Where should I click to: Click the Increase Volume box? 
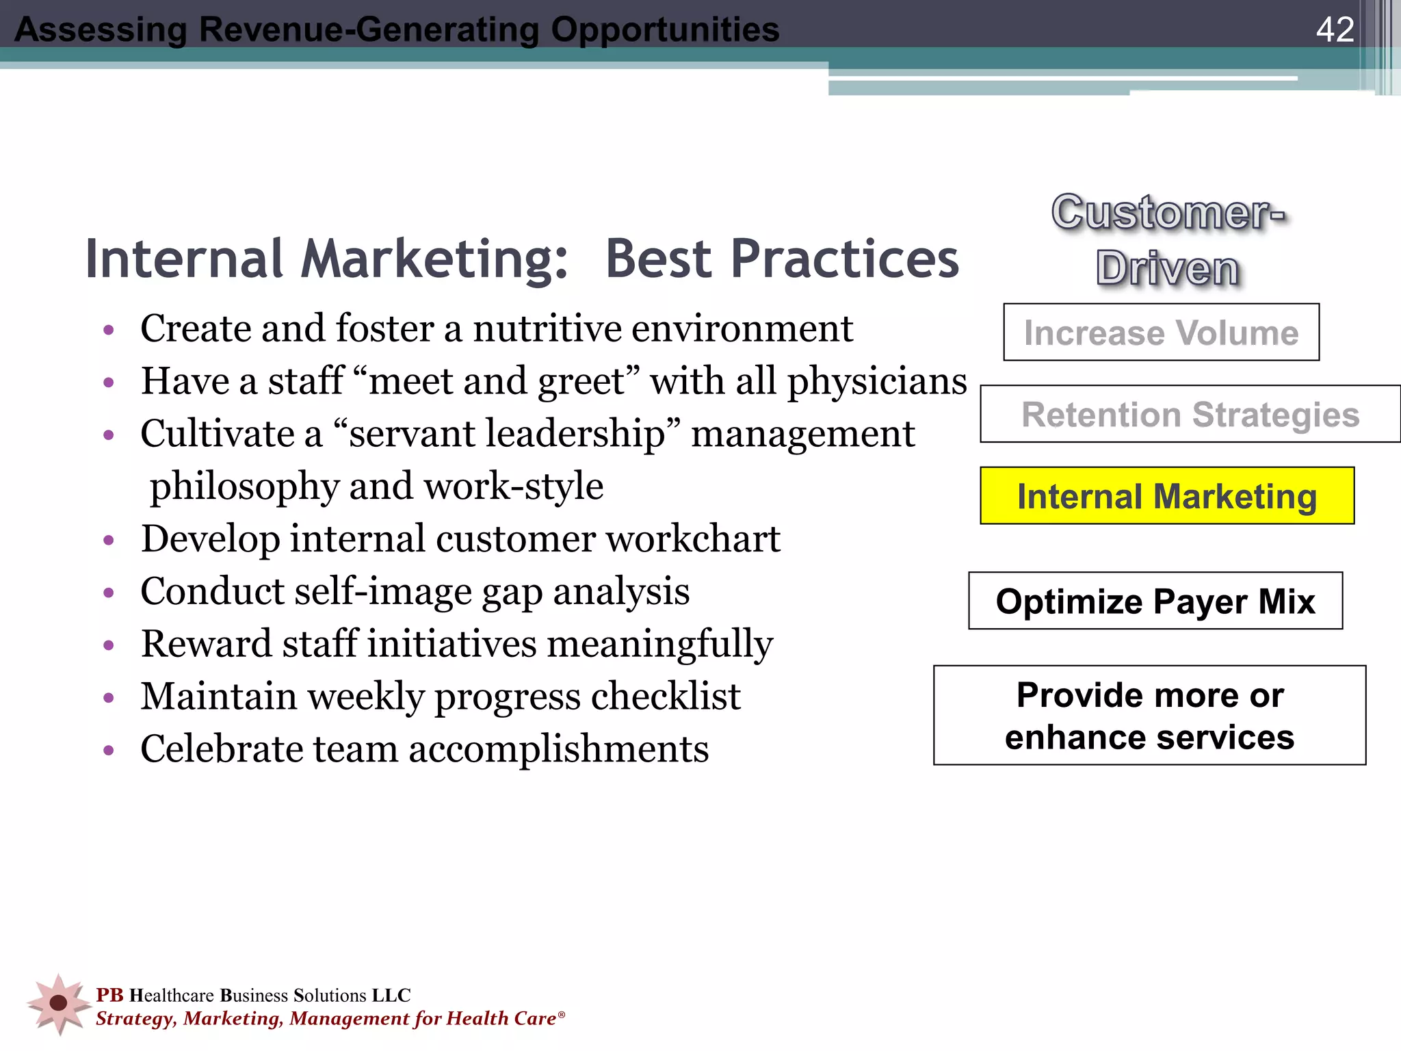[1161, 332]
